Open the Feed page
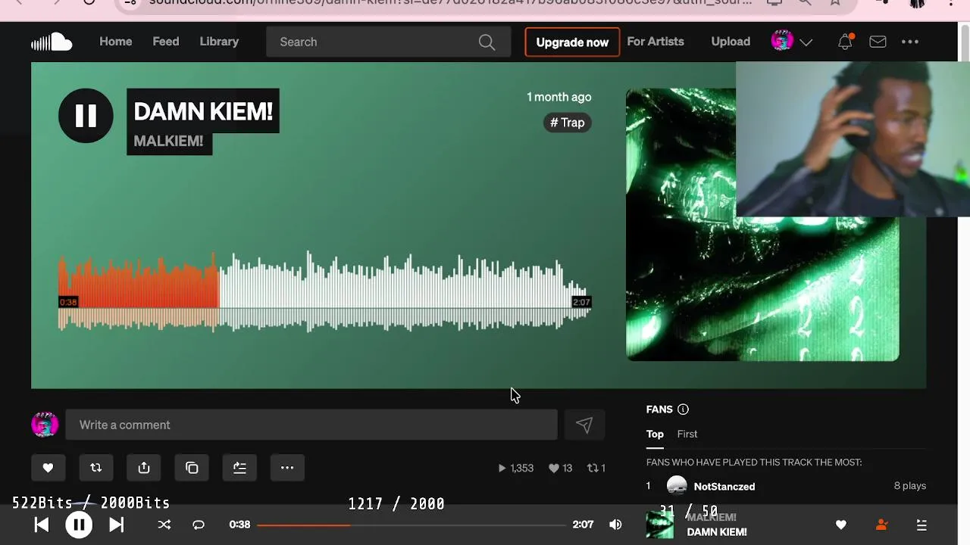The image size is (970, 545). click(166, 42)
